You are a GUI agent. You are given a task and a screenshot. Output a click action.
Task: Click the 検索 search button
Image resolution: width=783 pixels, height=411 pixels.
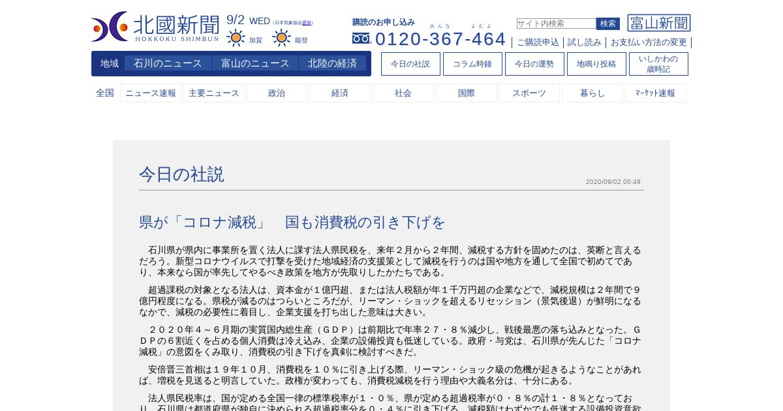point(608,23)
